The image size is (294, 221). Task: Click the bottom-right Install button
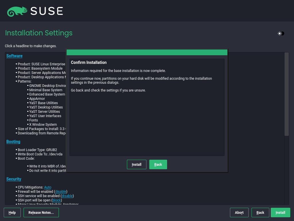(x=280, y=213)
